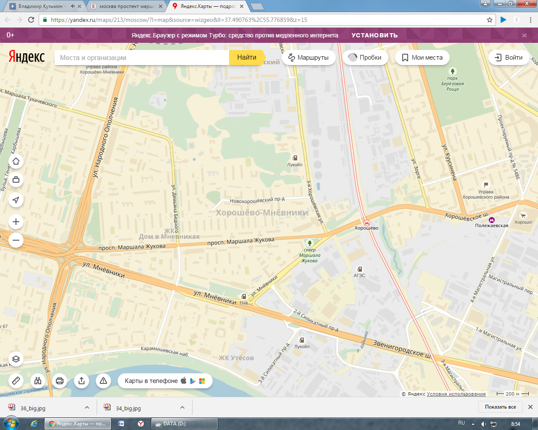Screen dimensions: 538x430
Task: Click the Хорошёво station marker
Action: 367,223
